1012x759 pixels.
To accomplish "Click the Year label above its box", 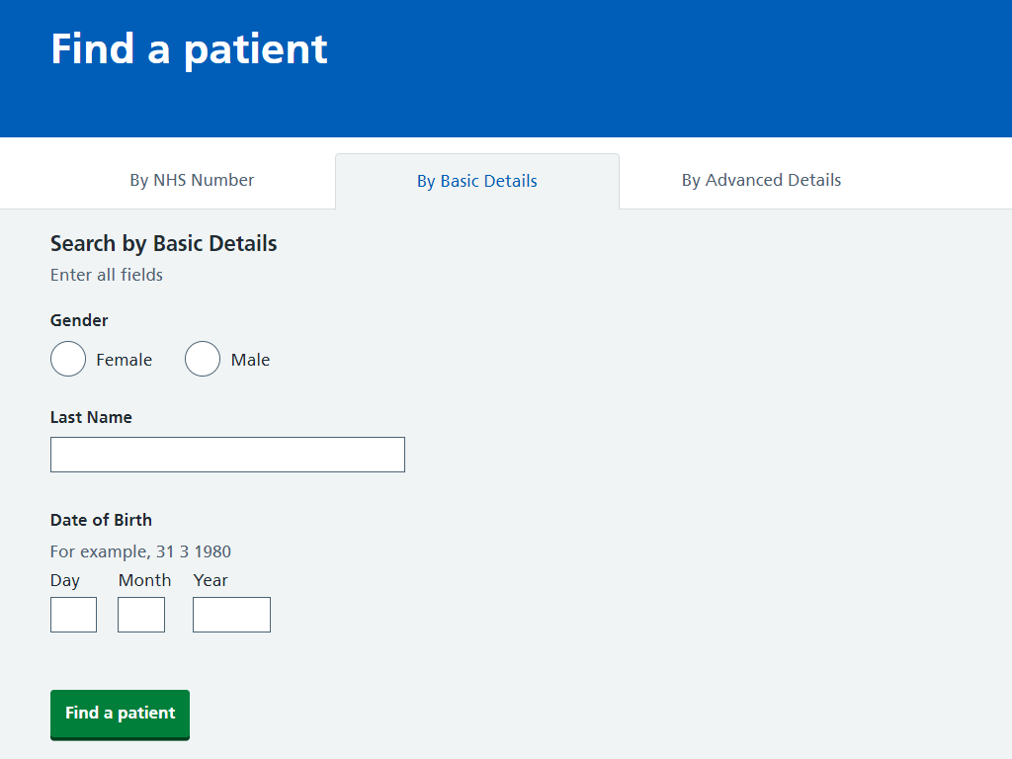I will (211, 580).
